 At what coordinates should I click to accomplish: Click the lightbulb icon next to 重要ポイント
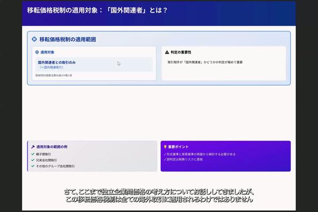click(x=165, y=147)
